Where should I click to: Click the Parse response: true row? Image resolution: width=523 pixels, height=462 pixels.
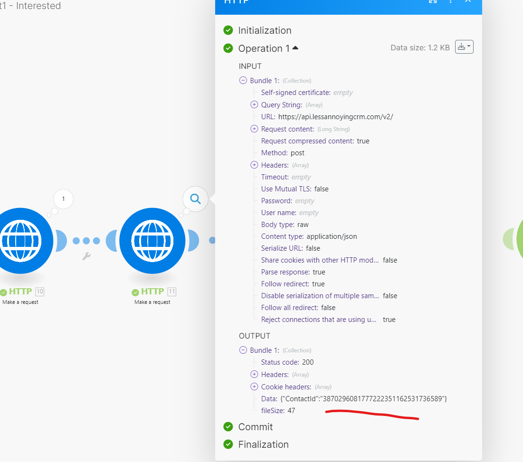[x=293, y=272]
